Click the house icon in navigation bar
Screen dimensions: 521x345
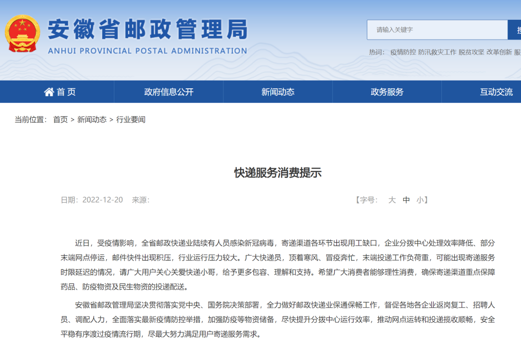click(x=49, y=92)
